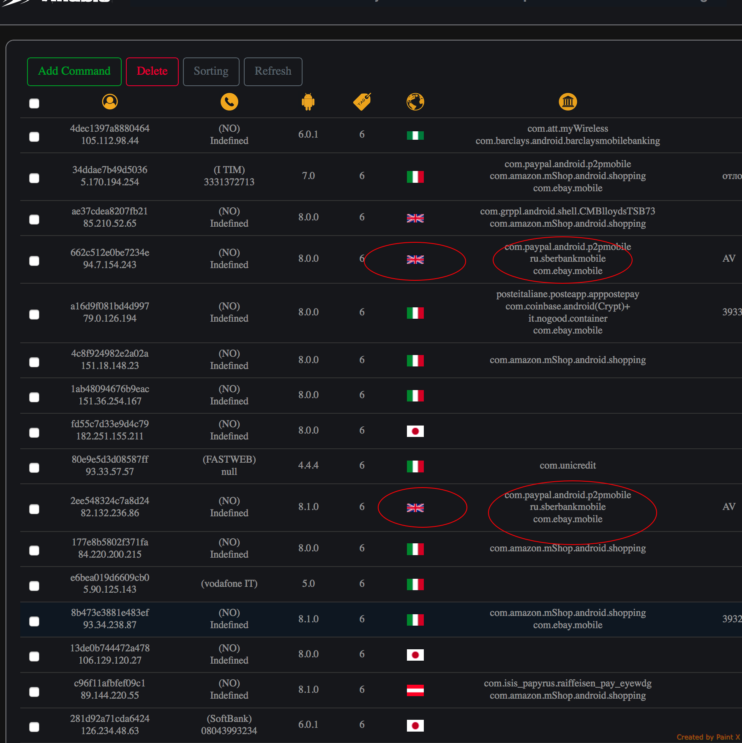
Task: Click the UK flag in row 2ee548324c7a8d24
Action: tap(415, 507)
